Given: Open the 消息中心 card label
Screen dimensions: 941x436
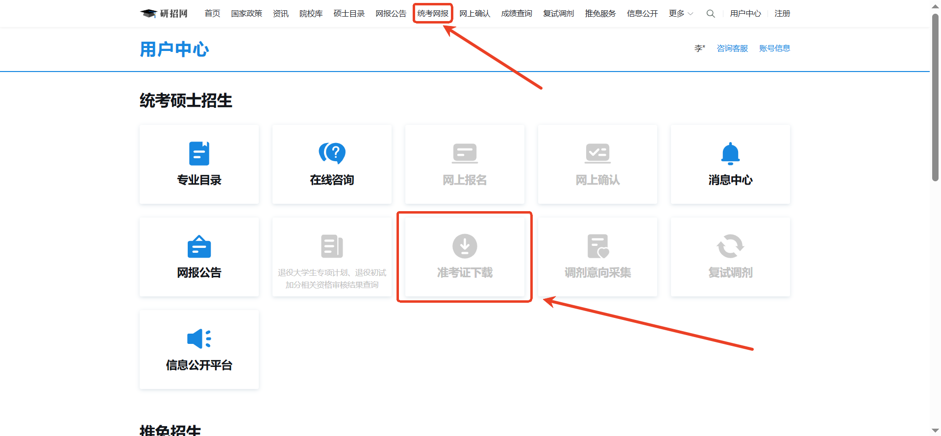Looking at the screenshot, I should 730,180.
